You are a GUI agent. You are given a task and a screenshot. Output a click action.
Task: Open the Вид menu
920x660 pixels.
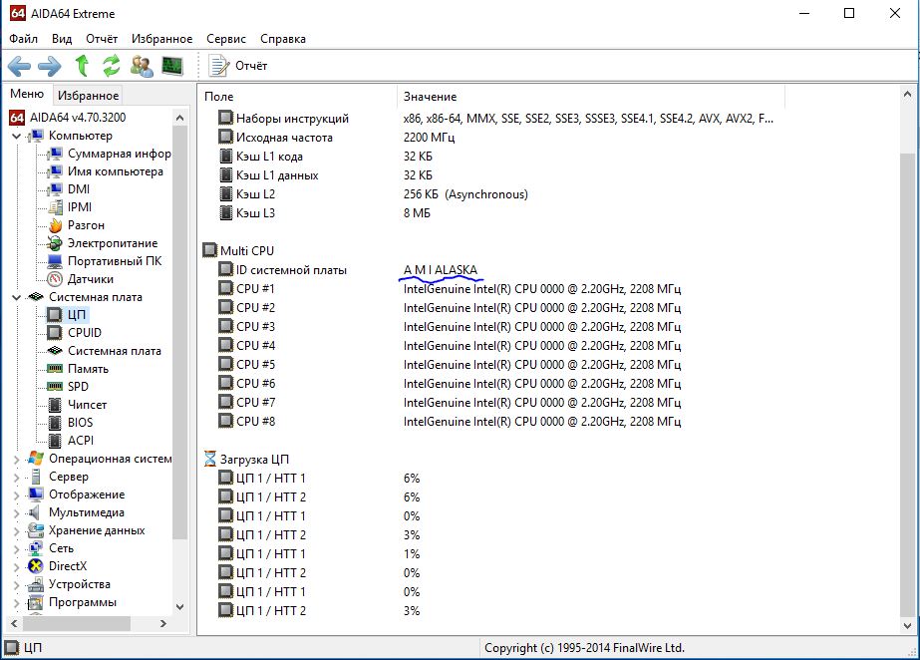pyautogui.click(x=62, y=39)
